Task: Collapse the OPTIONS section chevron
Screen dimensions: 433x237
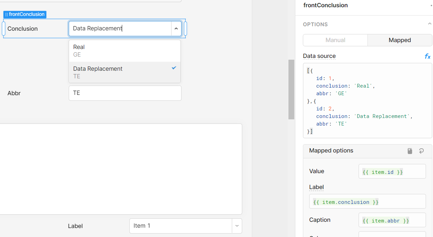Action: coord(430,24)
